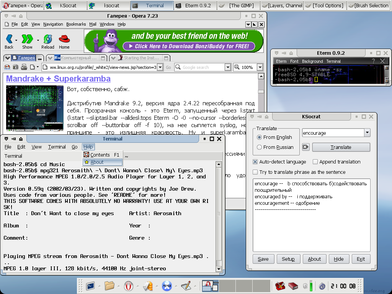Click BonziBuddy download banner
392x294 pixels.
tap(174, 41)
